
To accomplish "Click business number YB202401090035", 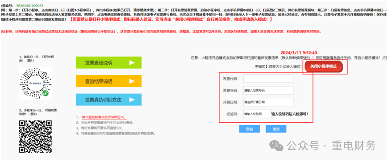I will point(29,5).
